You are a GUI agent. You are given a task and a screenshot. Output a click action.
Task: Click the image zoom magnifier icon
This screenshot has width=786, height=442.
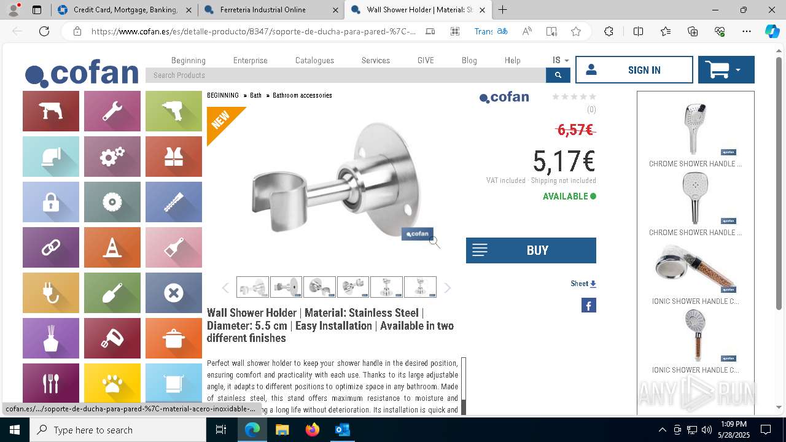coord(434,242)
